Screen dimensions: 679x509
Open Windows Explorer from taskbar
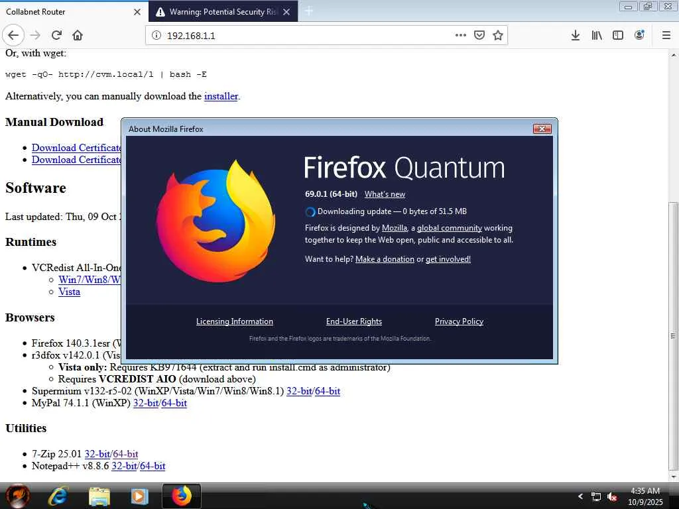(x=99, y=496)
